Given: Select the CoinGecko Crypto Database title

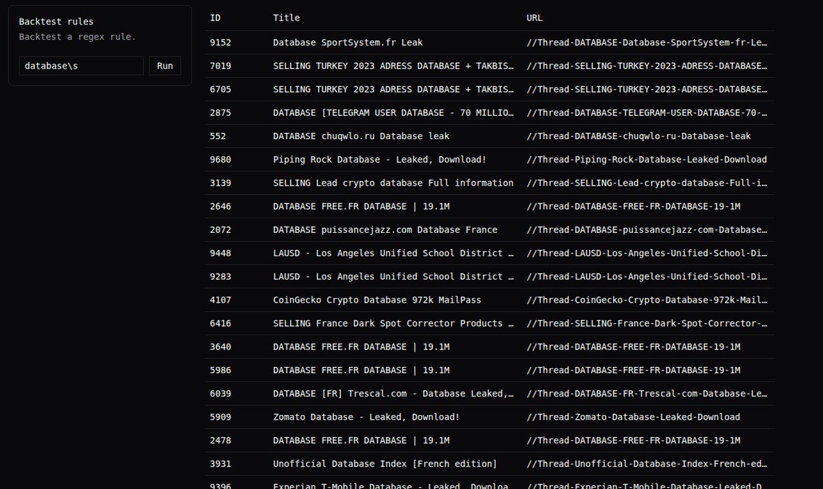Looking at the screenshot, I should pos(377,300).
